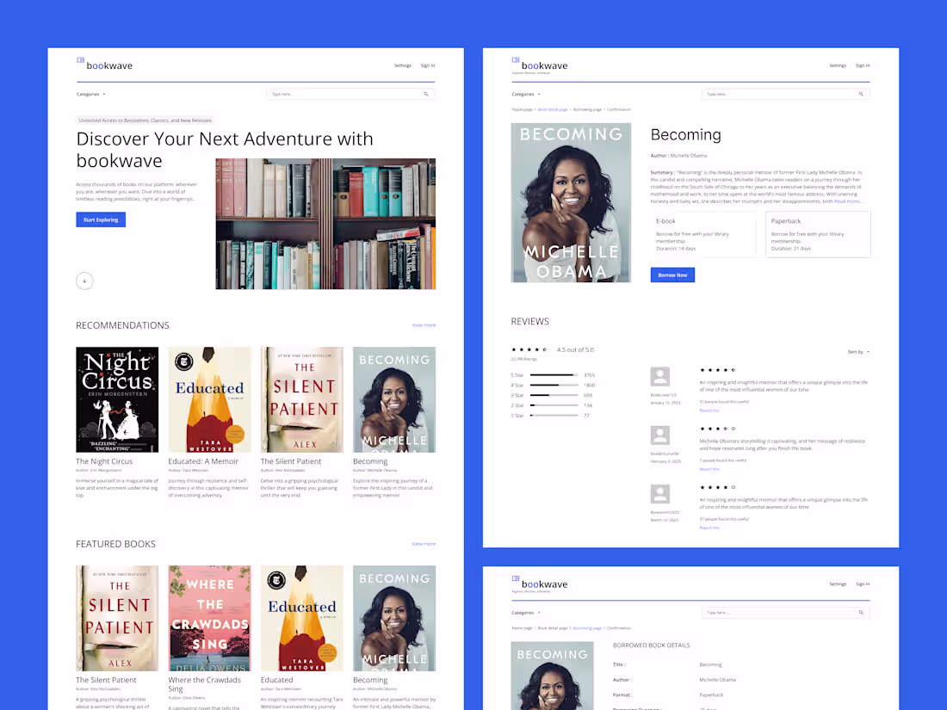This screenshot has height=710, width=947.
Task: Click The Night Circus book cover thumbnail
Action: (116, 398)
